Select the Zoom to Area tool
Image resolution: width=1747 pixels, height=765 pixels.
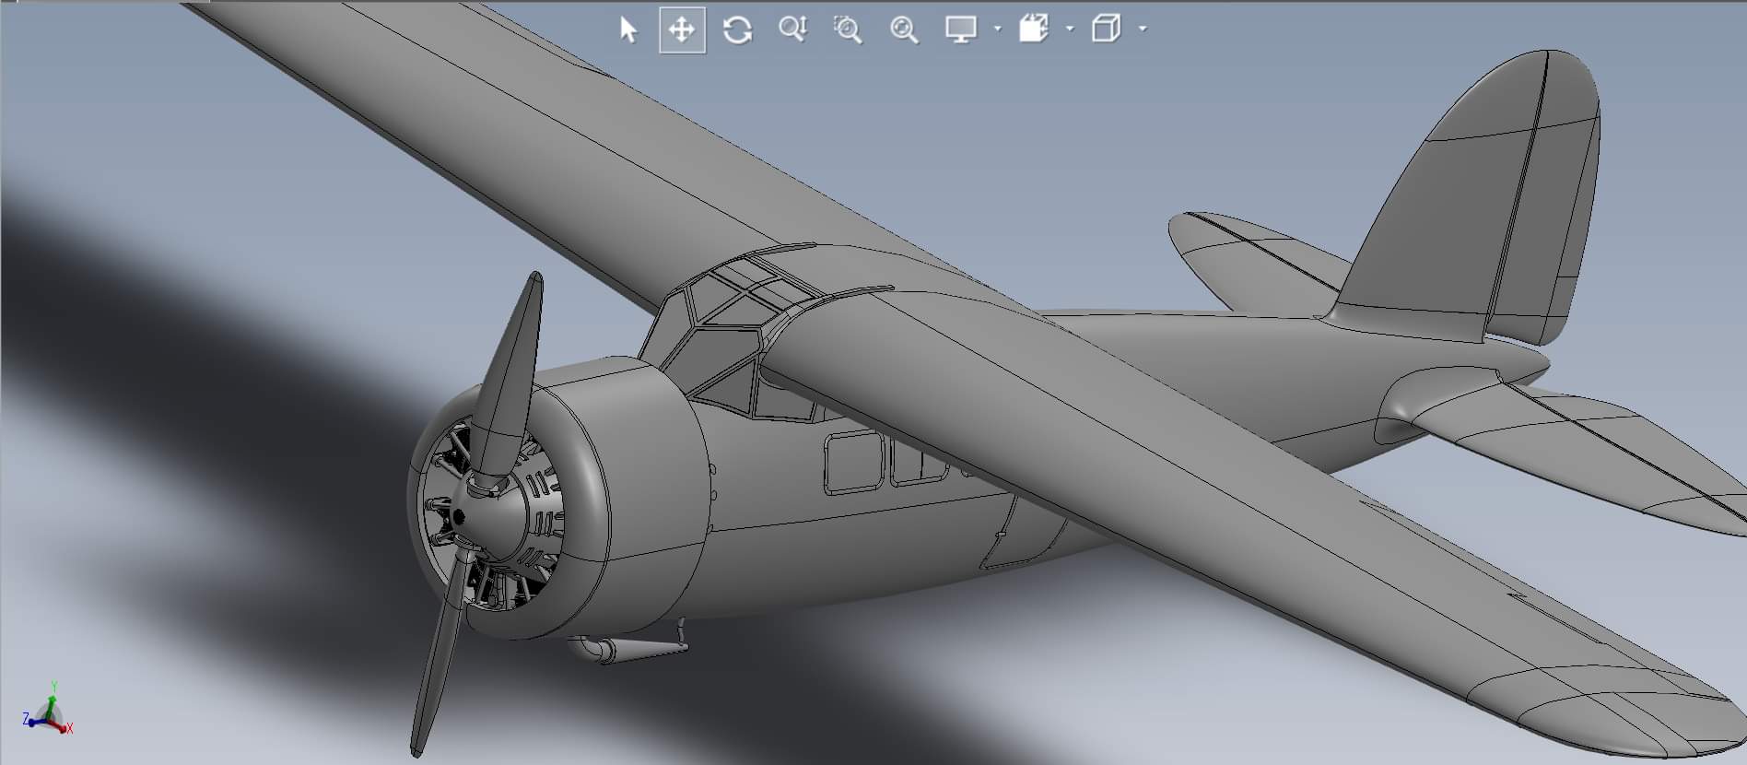coord(848,29)
